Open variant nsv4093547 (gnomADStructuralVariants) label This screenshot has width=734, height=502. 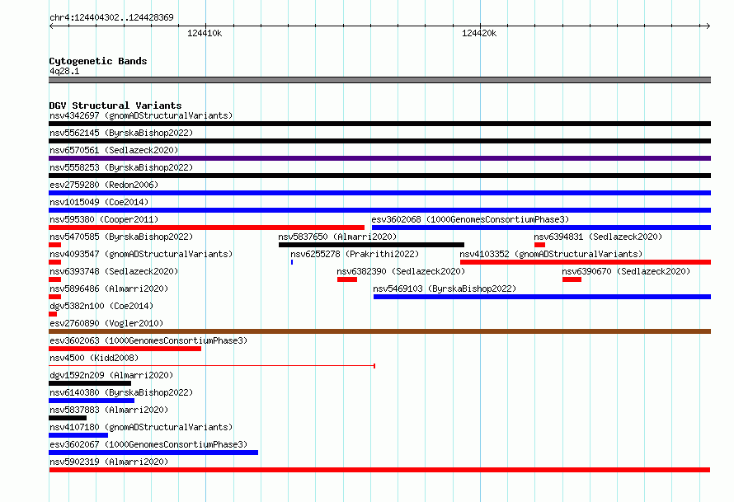point(141,254)
